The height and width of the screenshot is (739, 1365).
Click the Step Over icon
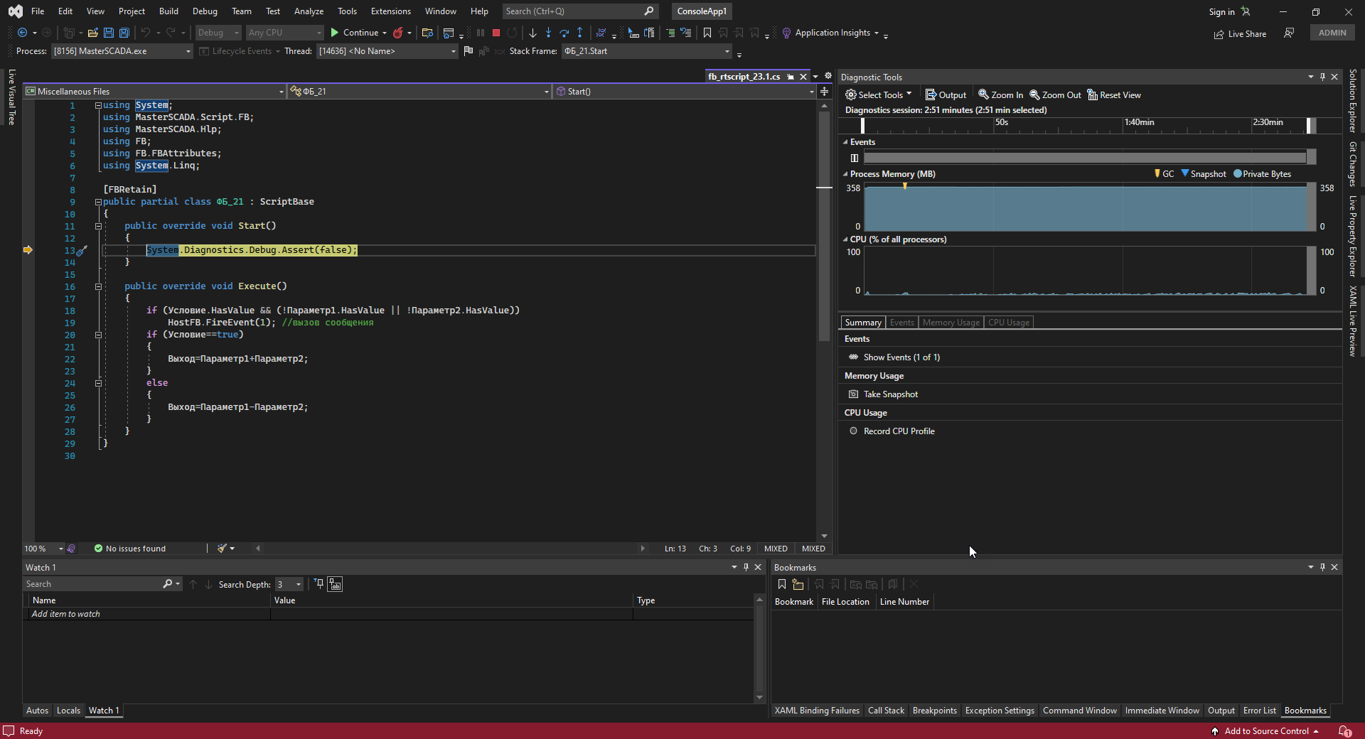pyautogui.click(x=564, y=33)
